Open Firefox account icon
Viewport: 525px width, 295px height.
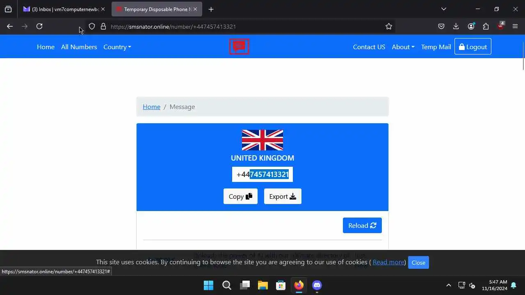coord(471,26)
